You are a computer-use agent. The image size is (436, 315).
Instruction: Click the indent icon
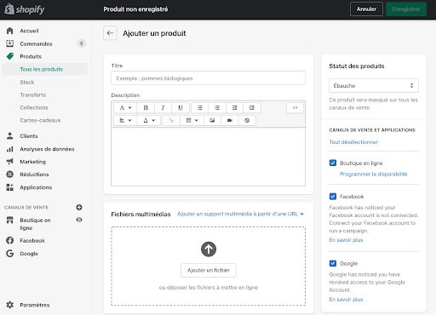point(252,108)
